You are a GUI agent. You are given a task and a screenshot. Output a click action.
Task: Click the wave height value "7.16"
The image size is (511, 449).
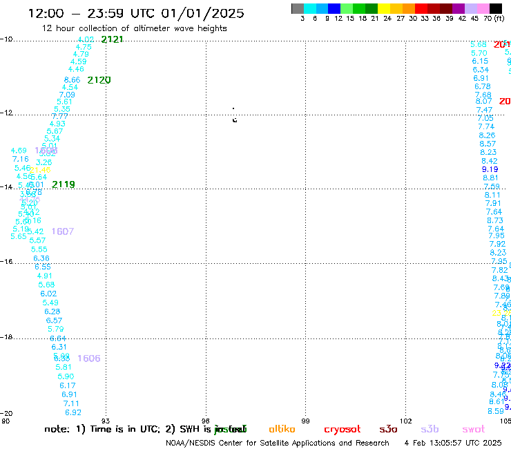pyautogui.click(x=21, y=159)
